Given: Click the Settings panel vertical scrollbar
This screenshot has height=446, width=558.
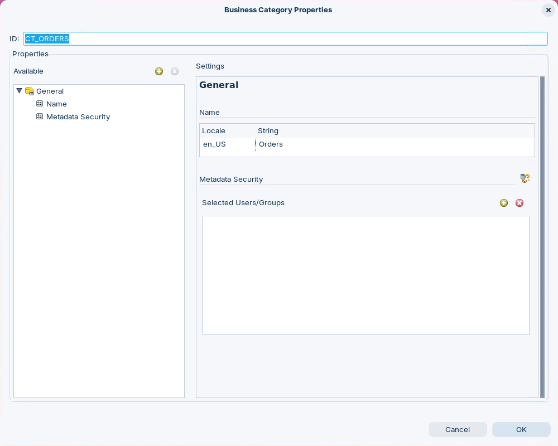Looking at the screenshot, I should point(542,237).
